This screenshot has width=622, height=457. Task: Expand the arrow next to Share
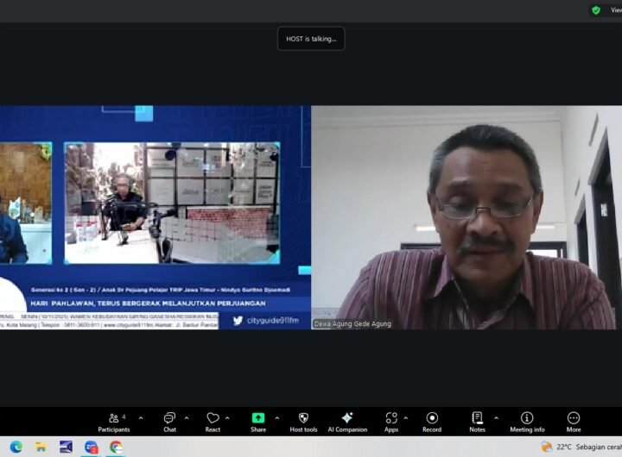[276, 417]
